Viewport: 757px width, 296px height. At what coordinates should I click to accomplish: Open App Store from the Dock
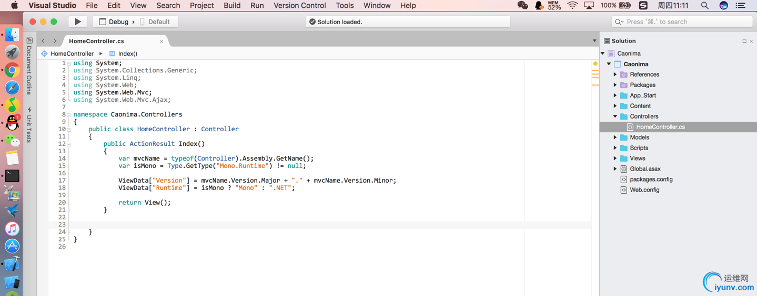coord(12,246)
